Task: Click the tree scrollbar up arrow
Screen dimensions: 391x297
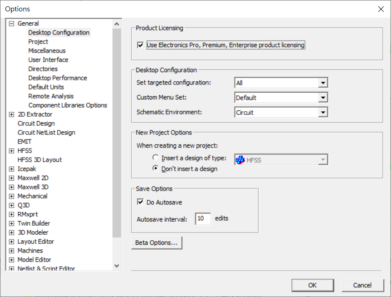Action: click(x=116, y=24)
